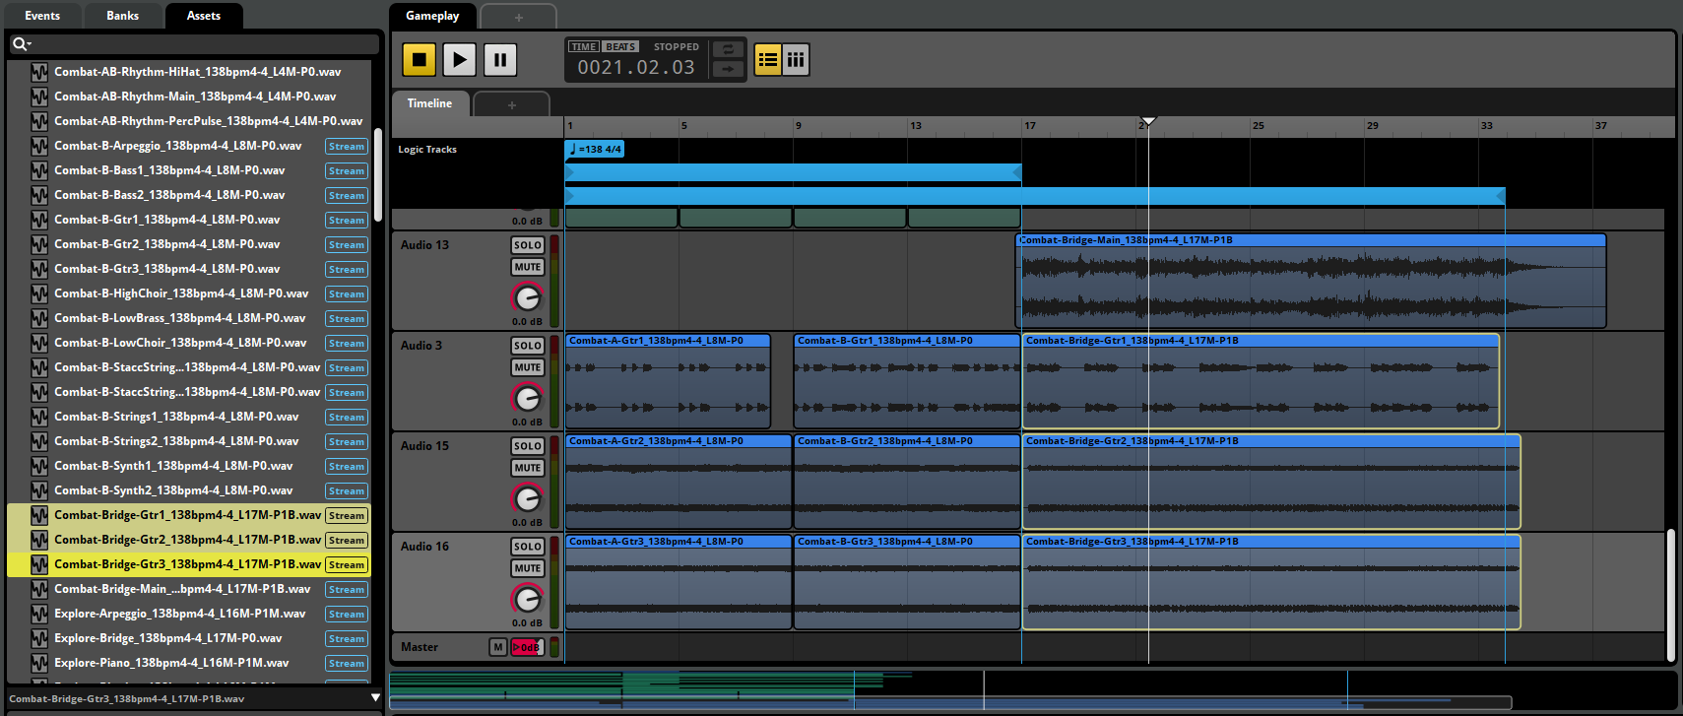Viewport: 1683px width, 716px height.
Task: Switch time display to TIME mode
Action: point(584,46)
